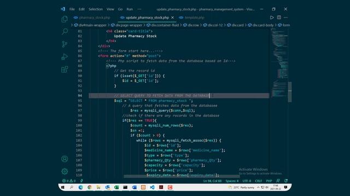Open the XAMPP icon on taskbar
This screenshot has width=350, height=196.
coord(143,187)
